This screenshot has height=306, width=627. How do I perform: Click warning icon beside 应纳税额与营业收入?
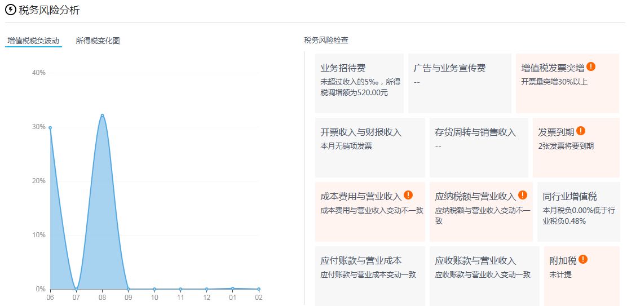(x=523, y=195)
